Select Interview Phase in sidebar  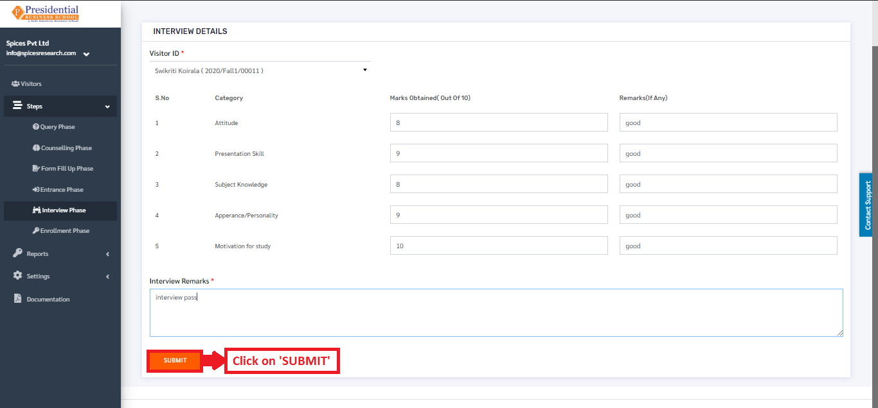click(60, 210)
